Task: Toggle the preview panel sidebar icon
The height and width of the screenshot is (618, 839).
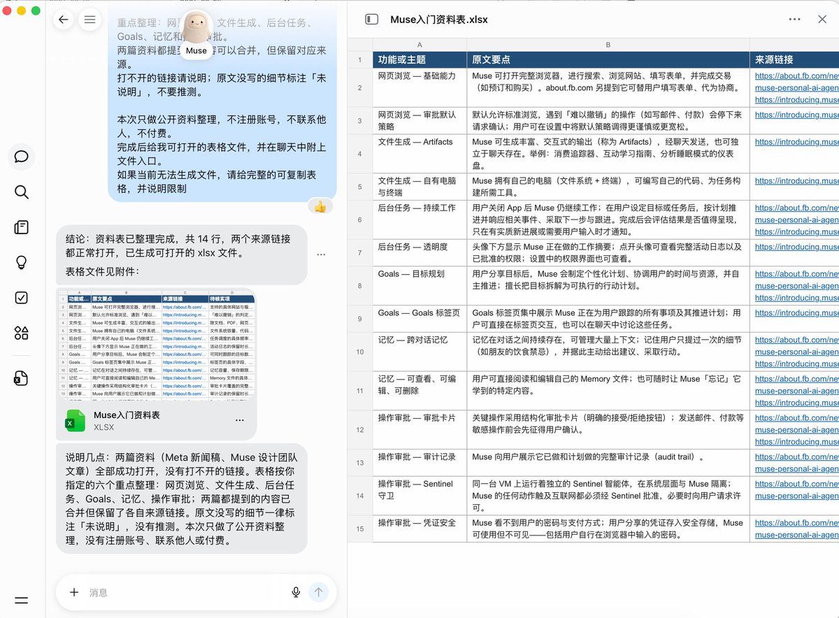Action: click(x=372, y=20)
